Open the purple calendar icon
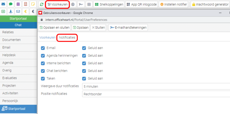230x114 pixels. [18, 4]
